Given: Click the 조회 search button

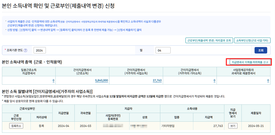Looking at the screenshot, I should point(261,50).
